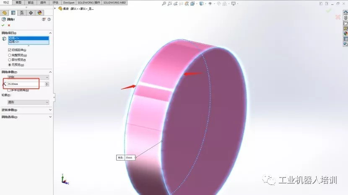
Task: Click the Appearances color ball in the right task pane
Action: [x=345, y=33]
